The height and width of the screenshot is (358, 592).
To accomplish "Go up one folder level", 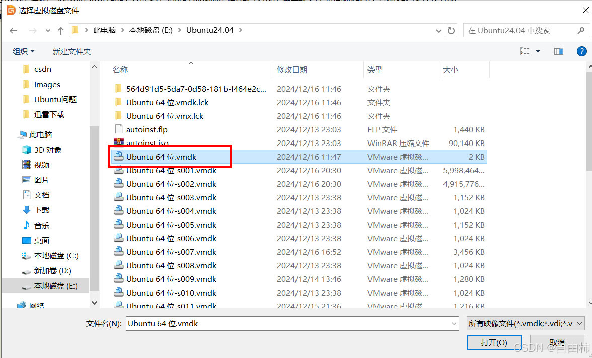I will (61, 31).
